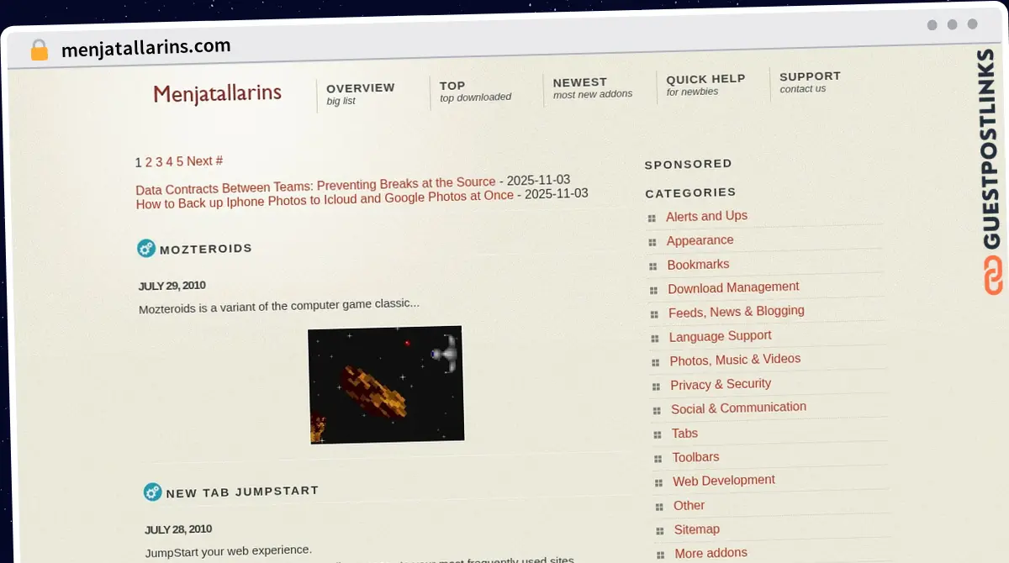
Task: Open the Overview big list menu
Action: click(x=360, y=93)
